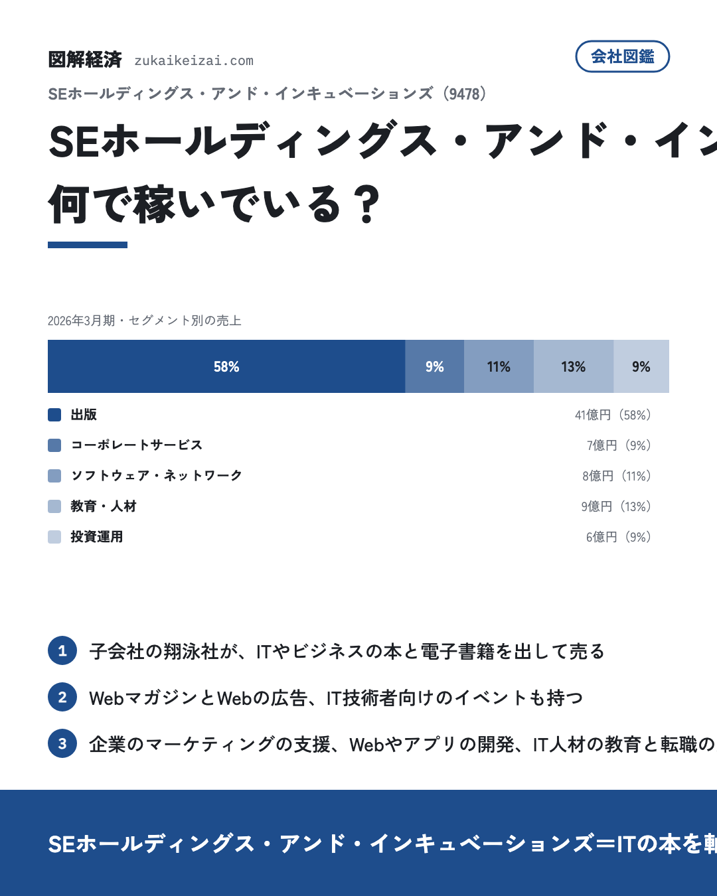Select the 11% bar segment
717x896 pixels.
pyautogui.click(x=499, y=366)
